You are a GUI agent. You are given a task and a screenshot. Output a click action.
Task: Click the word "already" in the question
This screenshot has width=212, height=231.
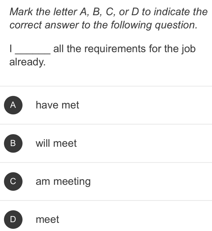click(27, 62)
